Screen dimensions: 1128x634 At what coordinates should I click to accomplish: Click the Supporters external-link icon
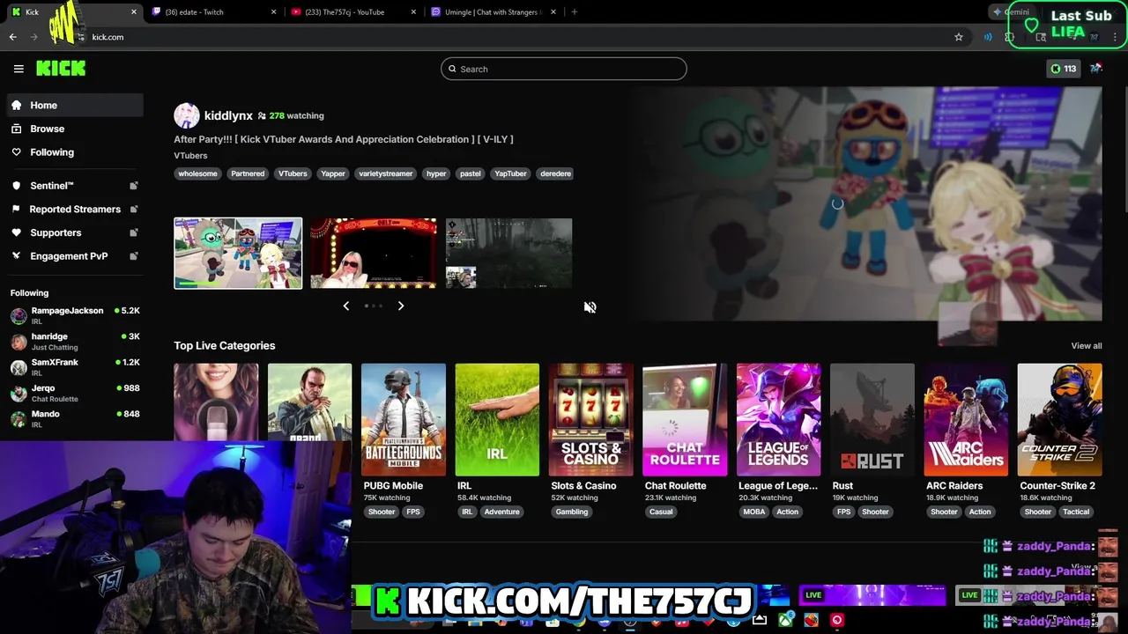click(x=134, y=232)
